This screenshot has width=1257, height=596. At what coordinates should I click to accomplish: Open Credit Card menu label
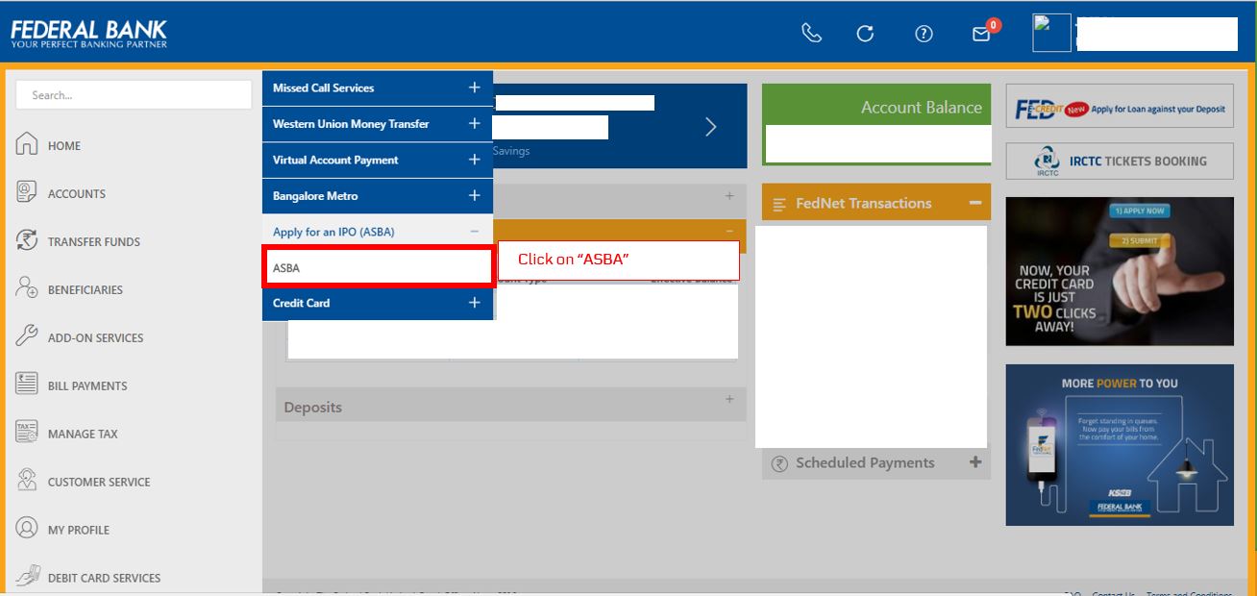point(301,303)
